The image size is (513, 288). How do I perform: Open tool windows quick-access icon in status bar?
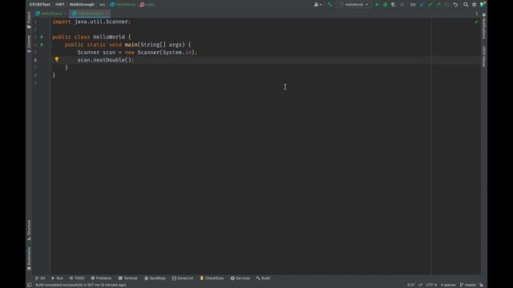click(30, 285)
